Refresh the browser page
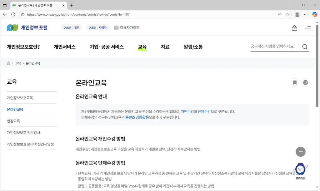The height and width of the screenshot is (191, 320). [x=13, y=14]
